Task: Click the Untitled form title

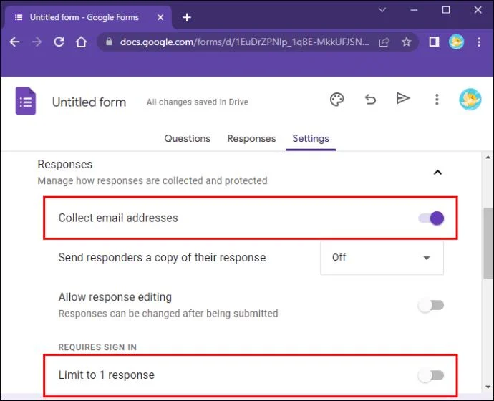Action: tap(89, 102)
